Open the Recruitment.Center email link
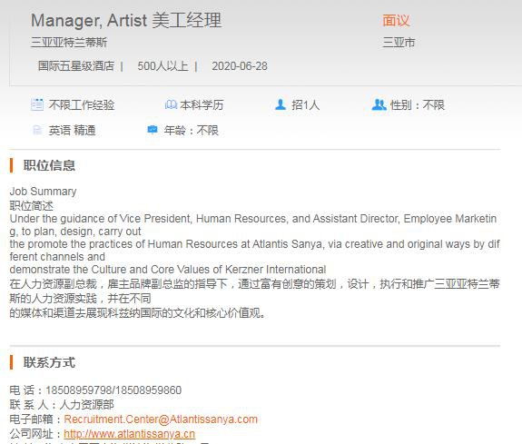 pyautogui.click(x=161, y=419)
